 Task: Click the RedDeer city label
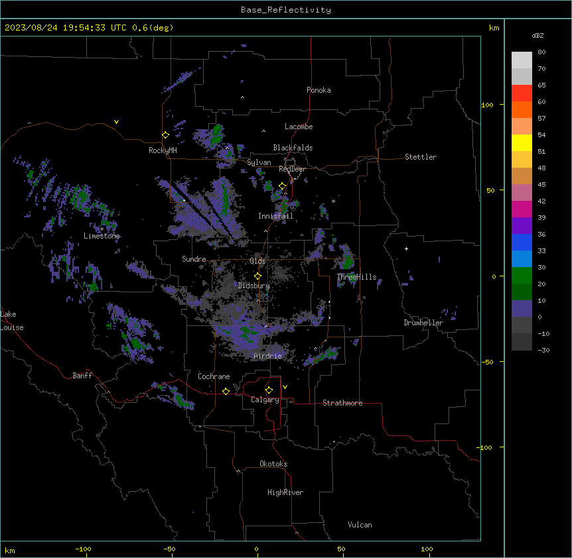tap(292, 169)
